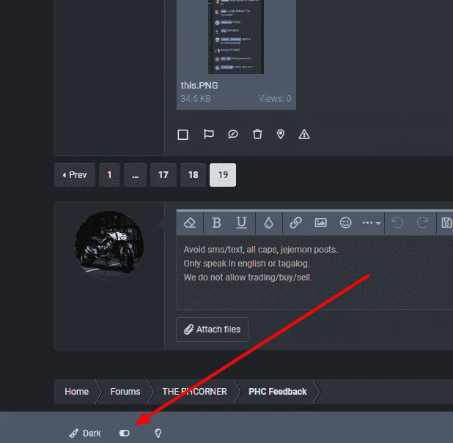Go to the Prev page

coord(75,175)
